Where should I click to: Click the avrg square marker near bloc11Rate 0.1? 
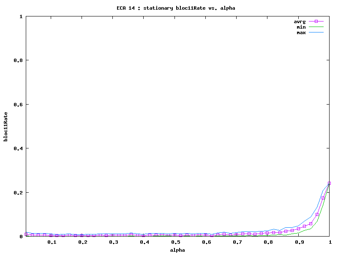pyautogui.click(x=317, y=214)
